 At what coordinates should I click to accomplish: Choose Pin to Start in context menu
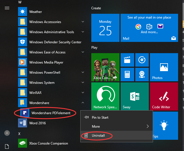117,117
